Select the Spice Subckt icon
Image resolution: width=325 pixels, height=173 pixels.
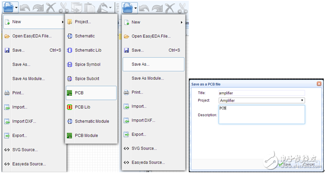coord(70,79)
